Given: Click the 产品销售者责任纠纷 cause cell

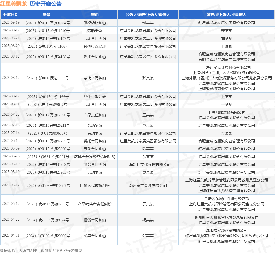Looking at the screenshot, I should point(95,204).
